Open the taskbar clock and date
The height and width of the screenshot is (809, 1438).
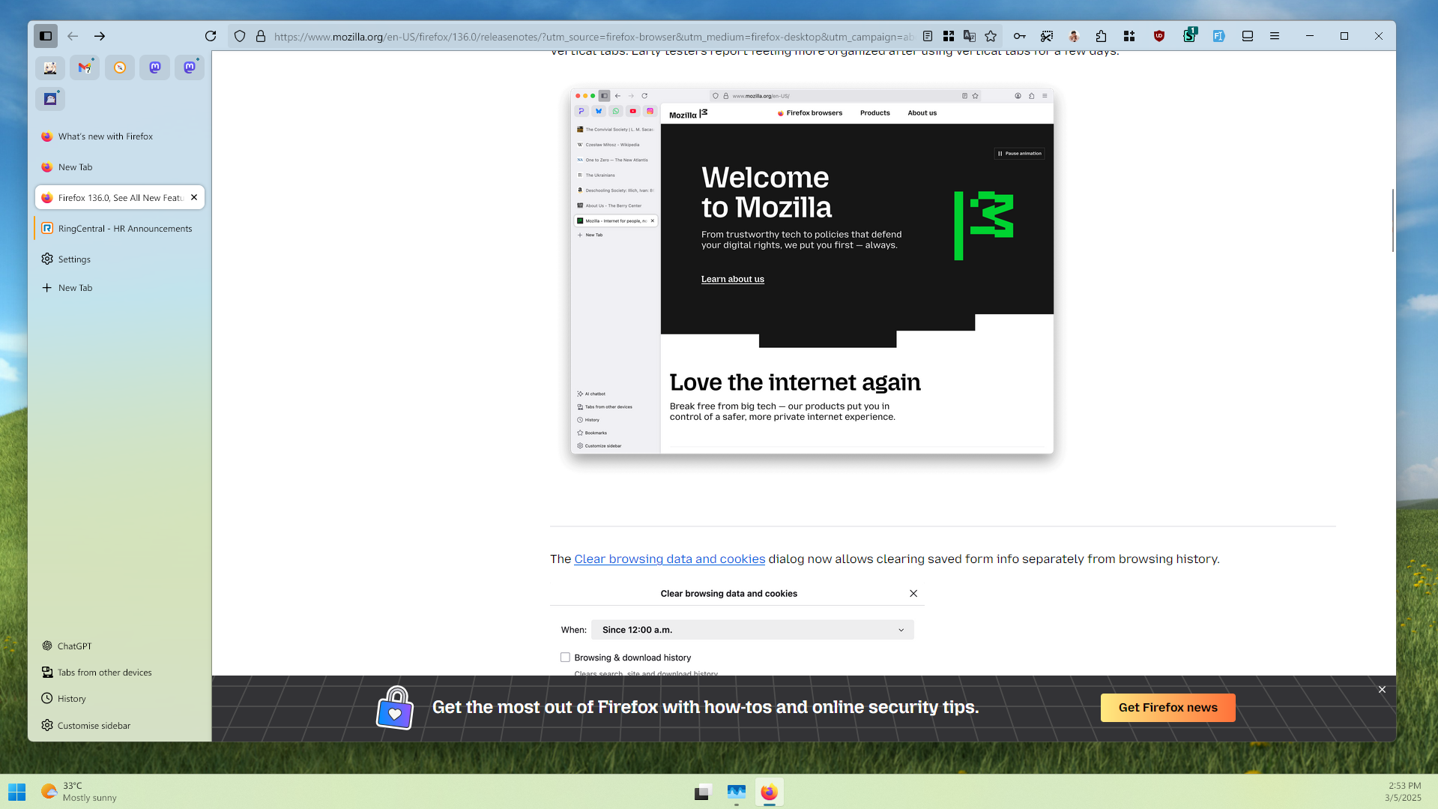click(x=1404, y=792)
